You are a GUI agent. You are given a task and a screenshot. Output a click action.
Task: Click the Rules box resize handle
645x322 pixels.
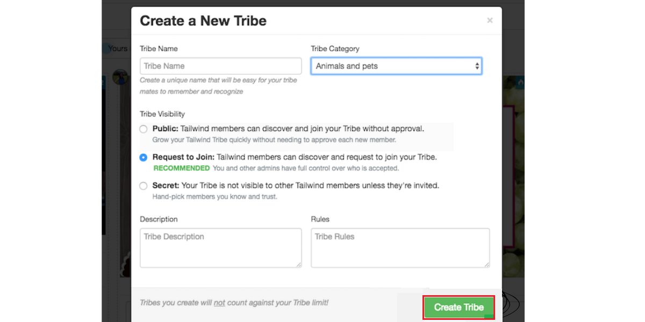(x=486, y=264)
